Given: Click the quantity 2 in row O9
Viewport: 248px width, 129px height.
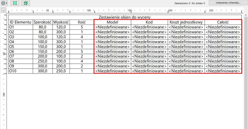Looking at the screenshot, I should [82, 66].
